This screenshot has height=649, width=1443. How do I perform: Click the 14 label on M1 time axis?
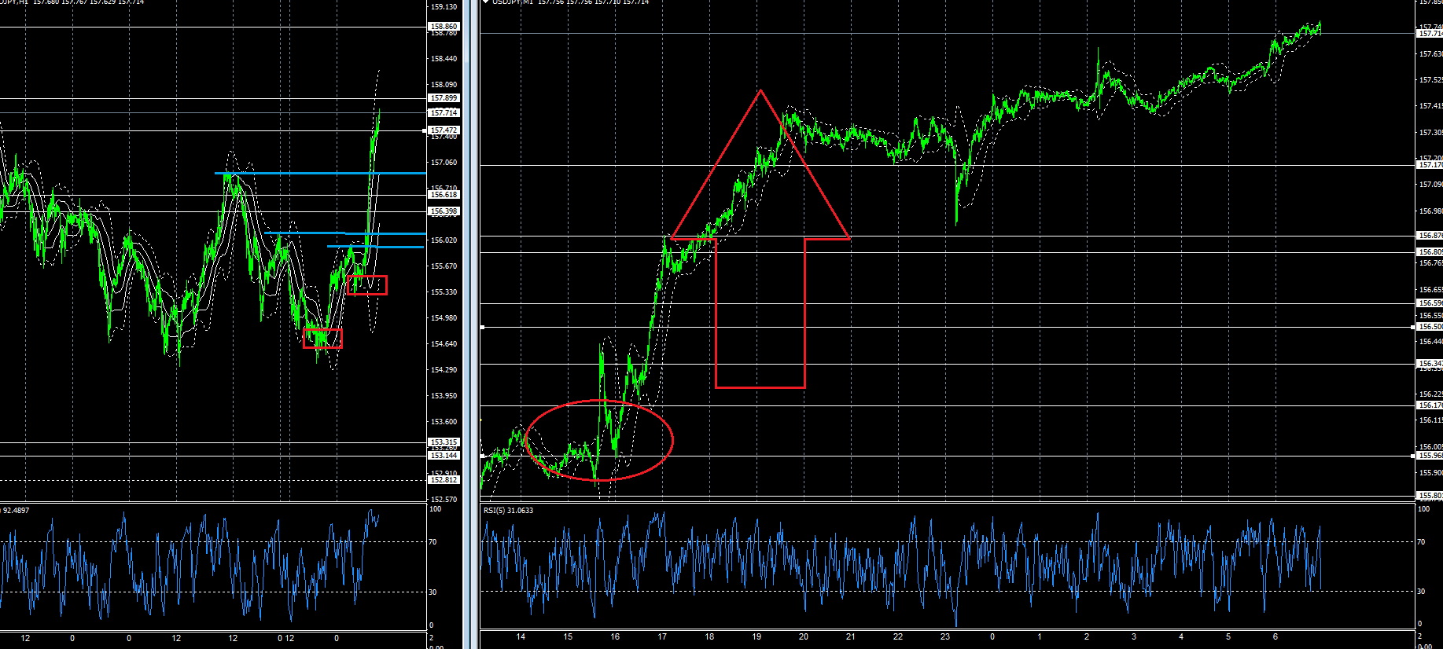(x=521, y=637)
